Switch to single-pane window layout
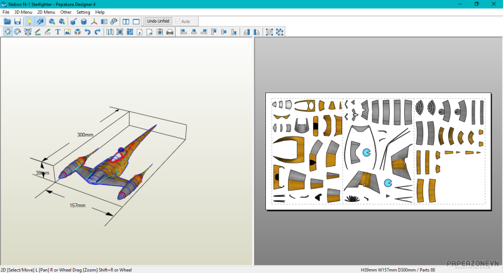 point(136,21)
